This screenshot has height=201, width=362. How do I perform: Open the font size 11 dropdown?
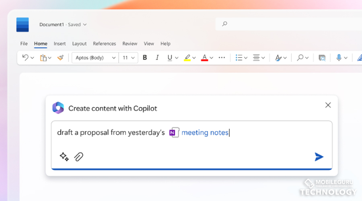[x=128, y=58]
